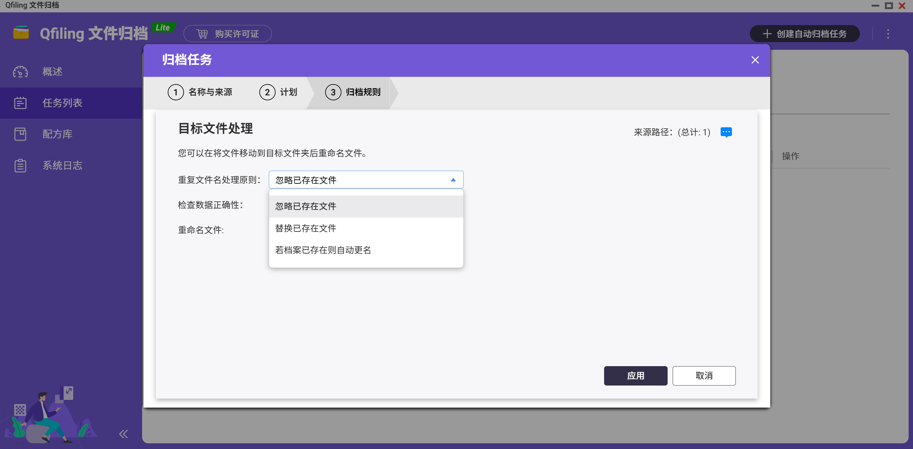This screenshot has height=449, width=913.
Task: Click the system log clipboard icon
Action: pyautogui.click(x=20, y=165)
